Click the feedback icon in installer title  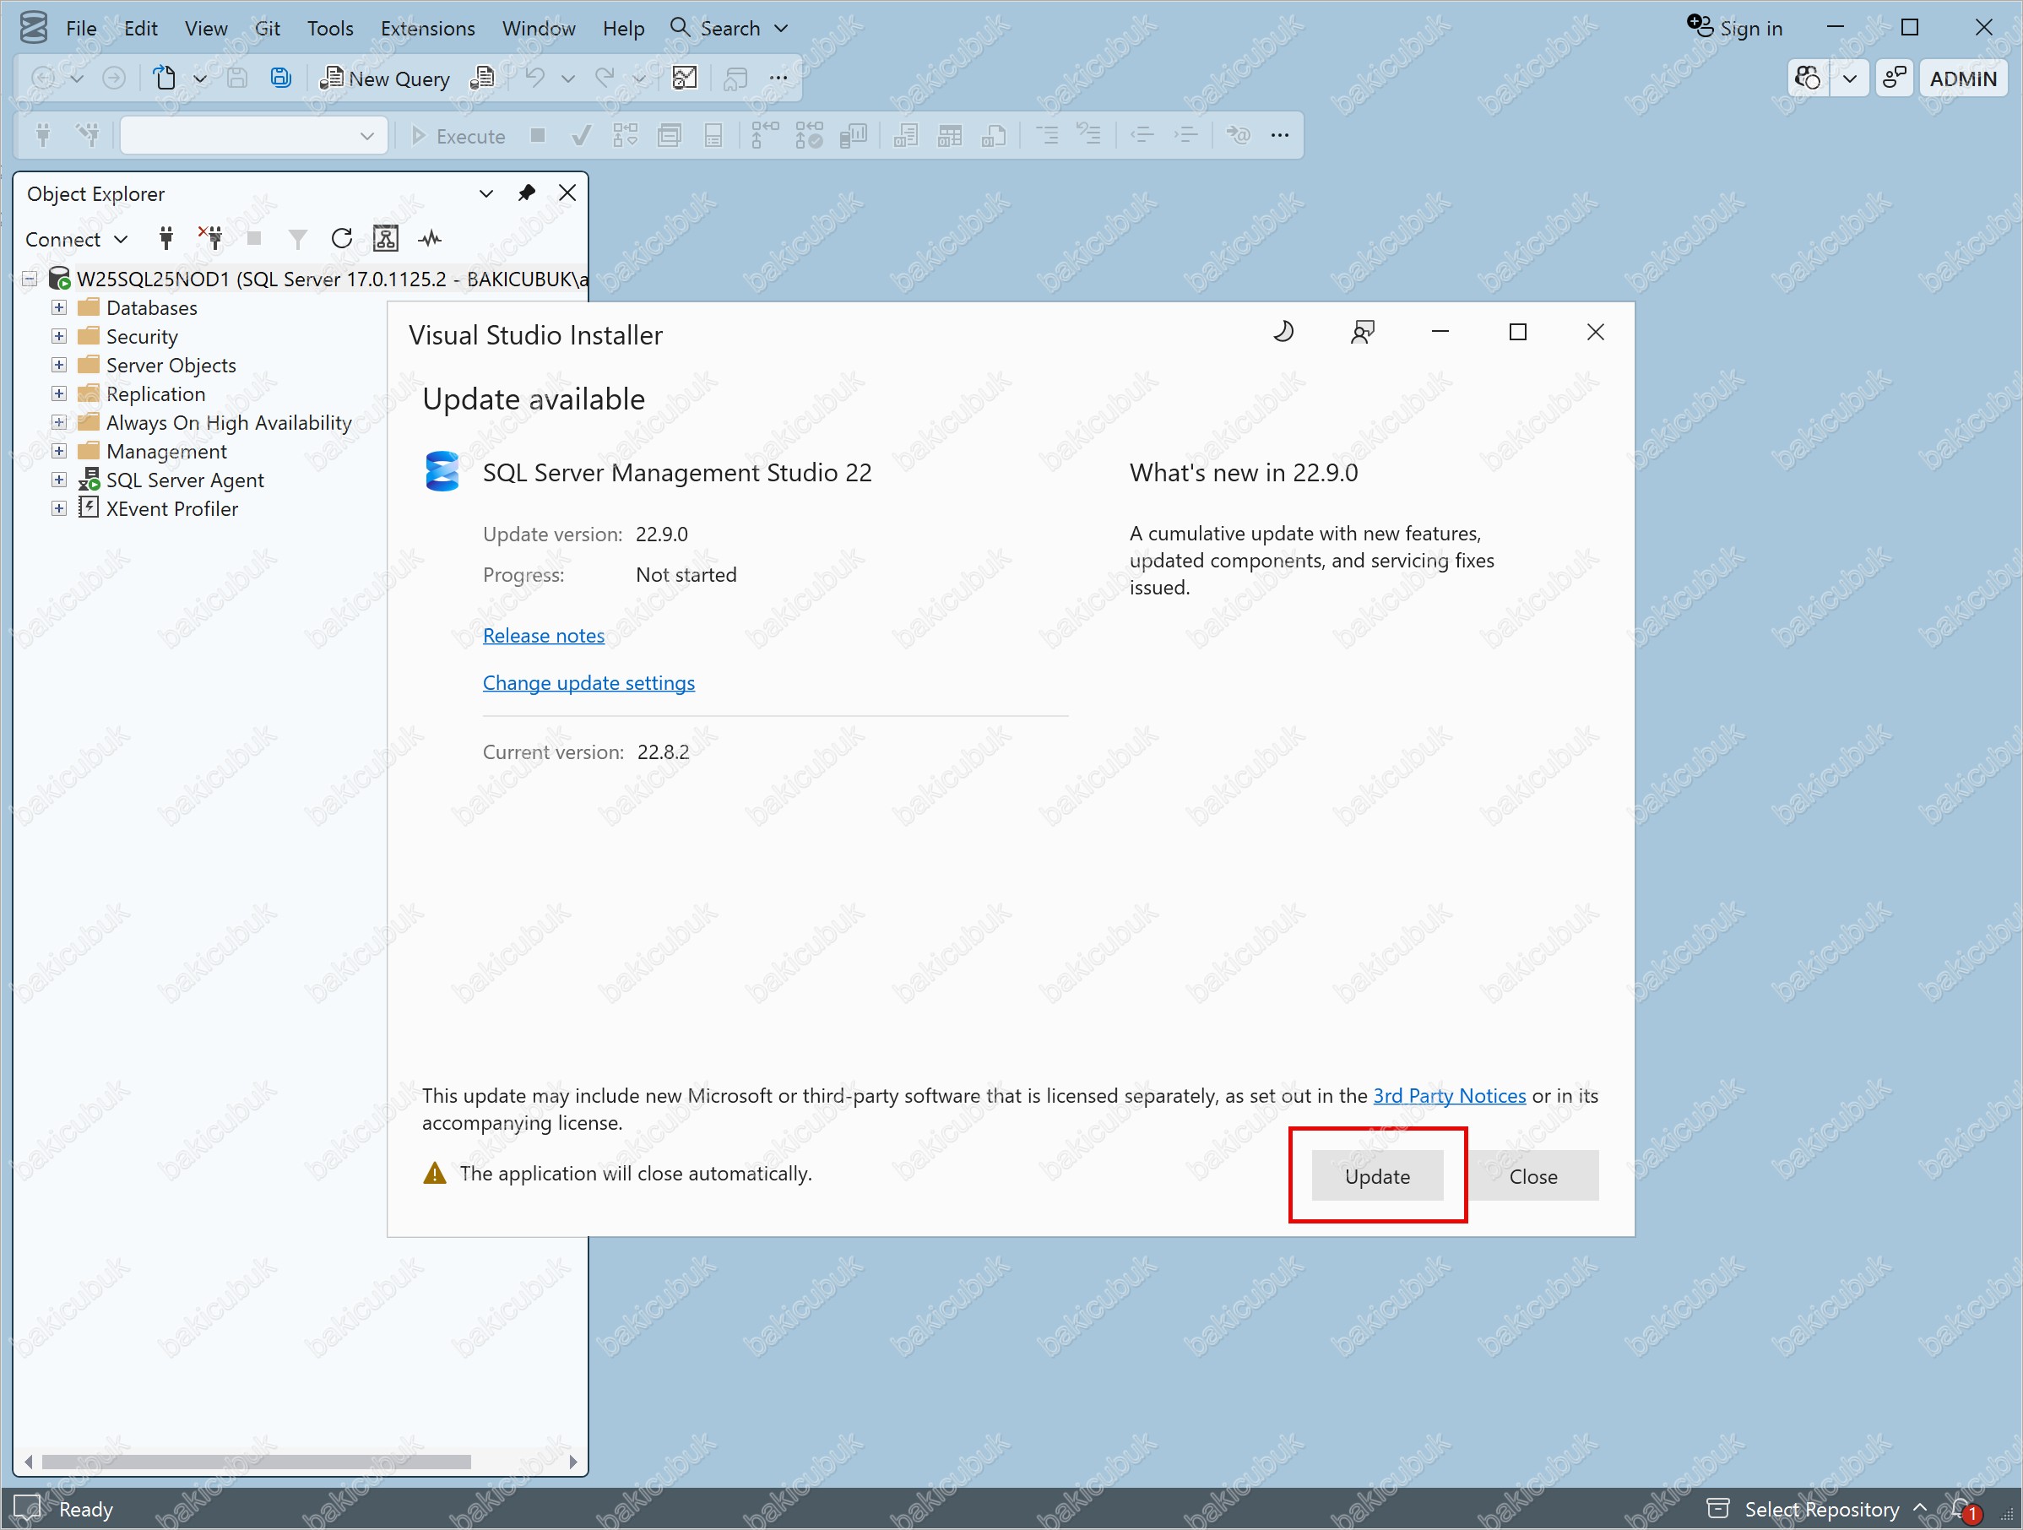(x=1363, y=332)
